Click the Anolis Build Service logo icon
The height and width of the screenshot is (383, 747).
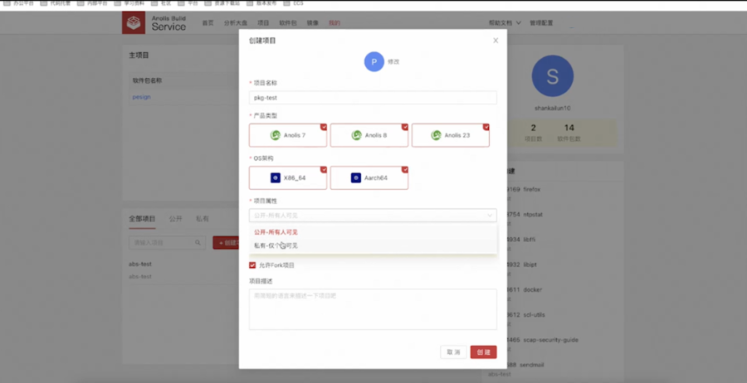point(134,23)
